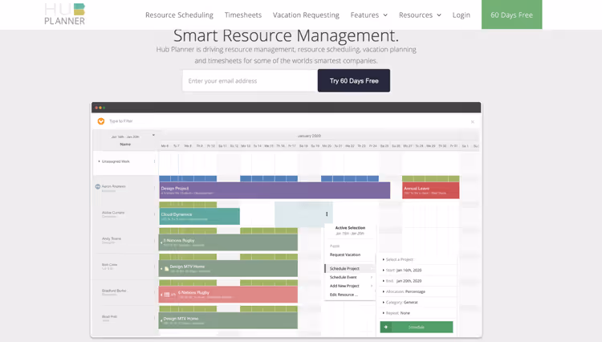Click the Name column header
The height and width of the screenshot is (342, 602).
(x=125, y=145)
